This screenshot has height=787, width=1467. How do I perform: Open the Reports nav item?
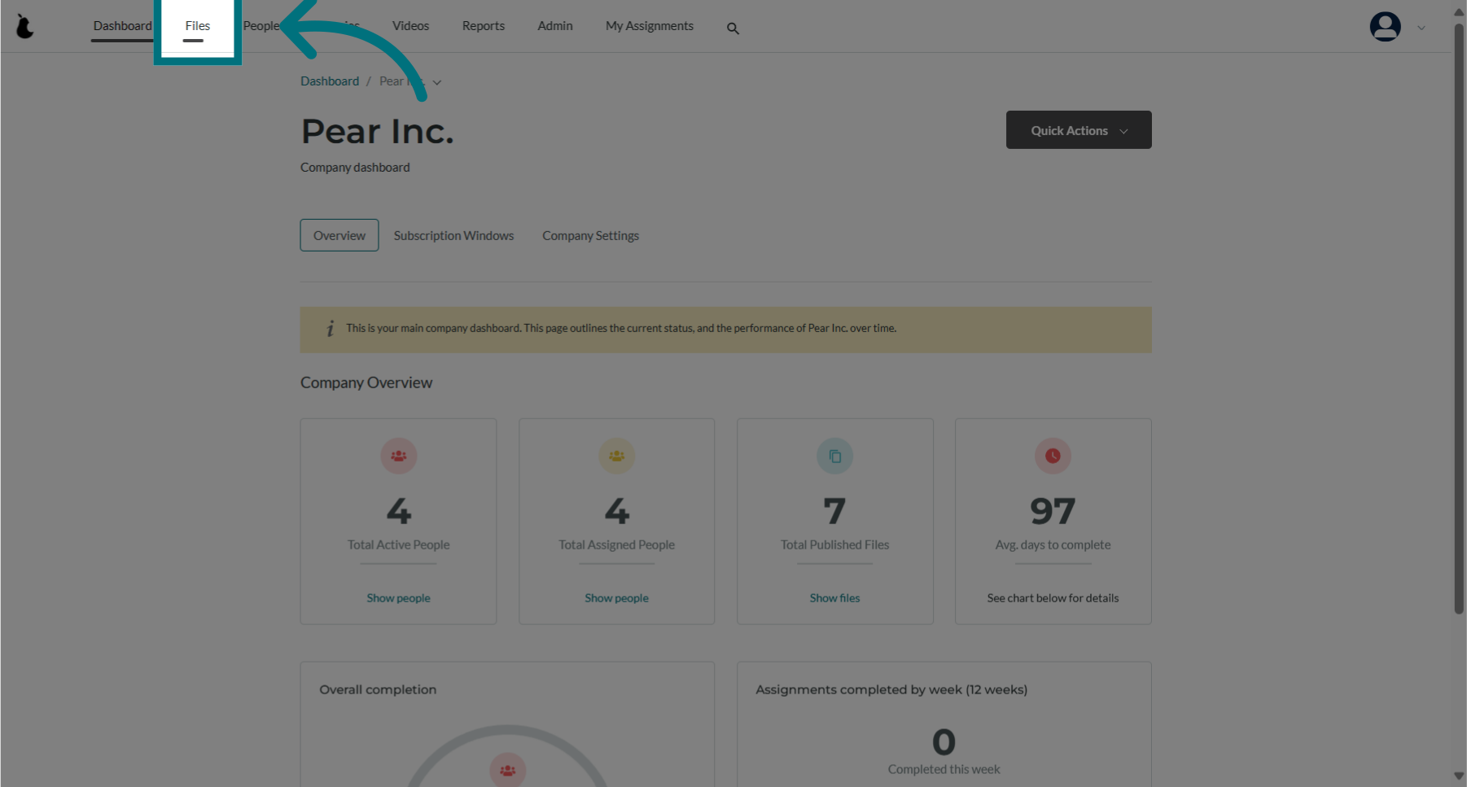coord(484,26)
